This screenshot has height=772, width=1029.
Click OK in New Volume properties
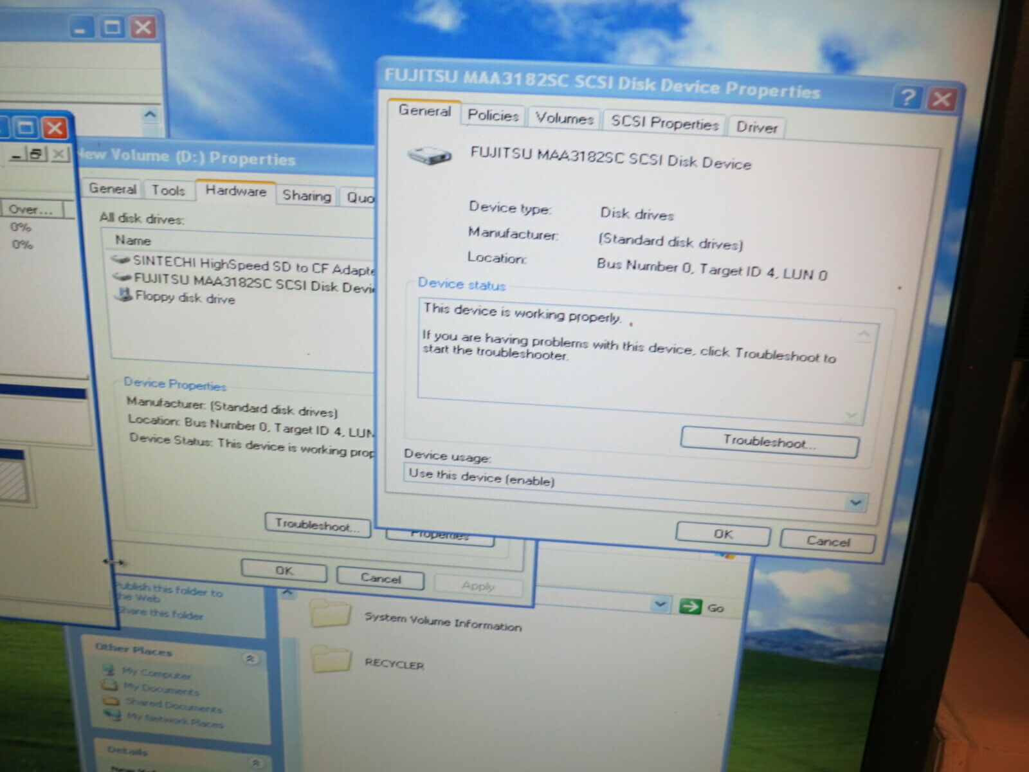284,571
